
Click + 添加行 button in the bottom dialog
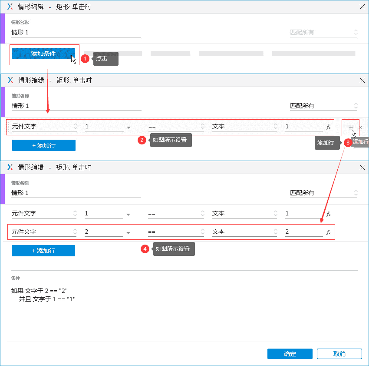tap(43, 251)
